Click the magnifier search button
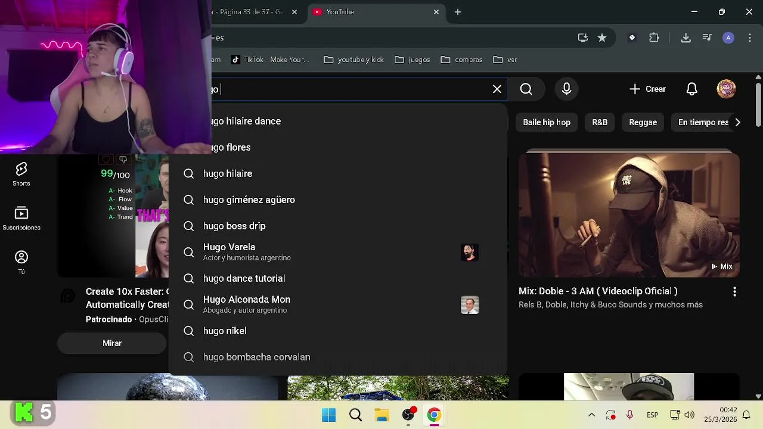The height and width of the screenshot is (429, 763). (526, 89)
